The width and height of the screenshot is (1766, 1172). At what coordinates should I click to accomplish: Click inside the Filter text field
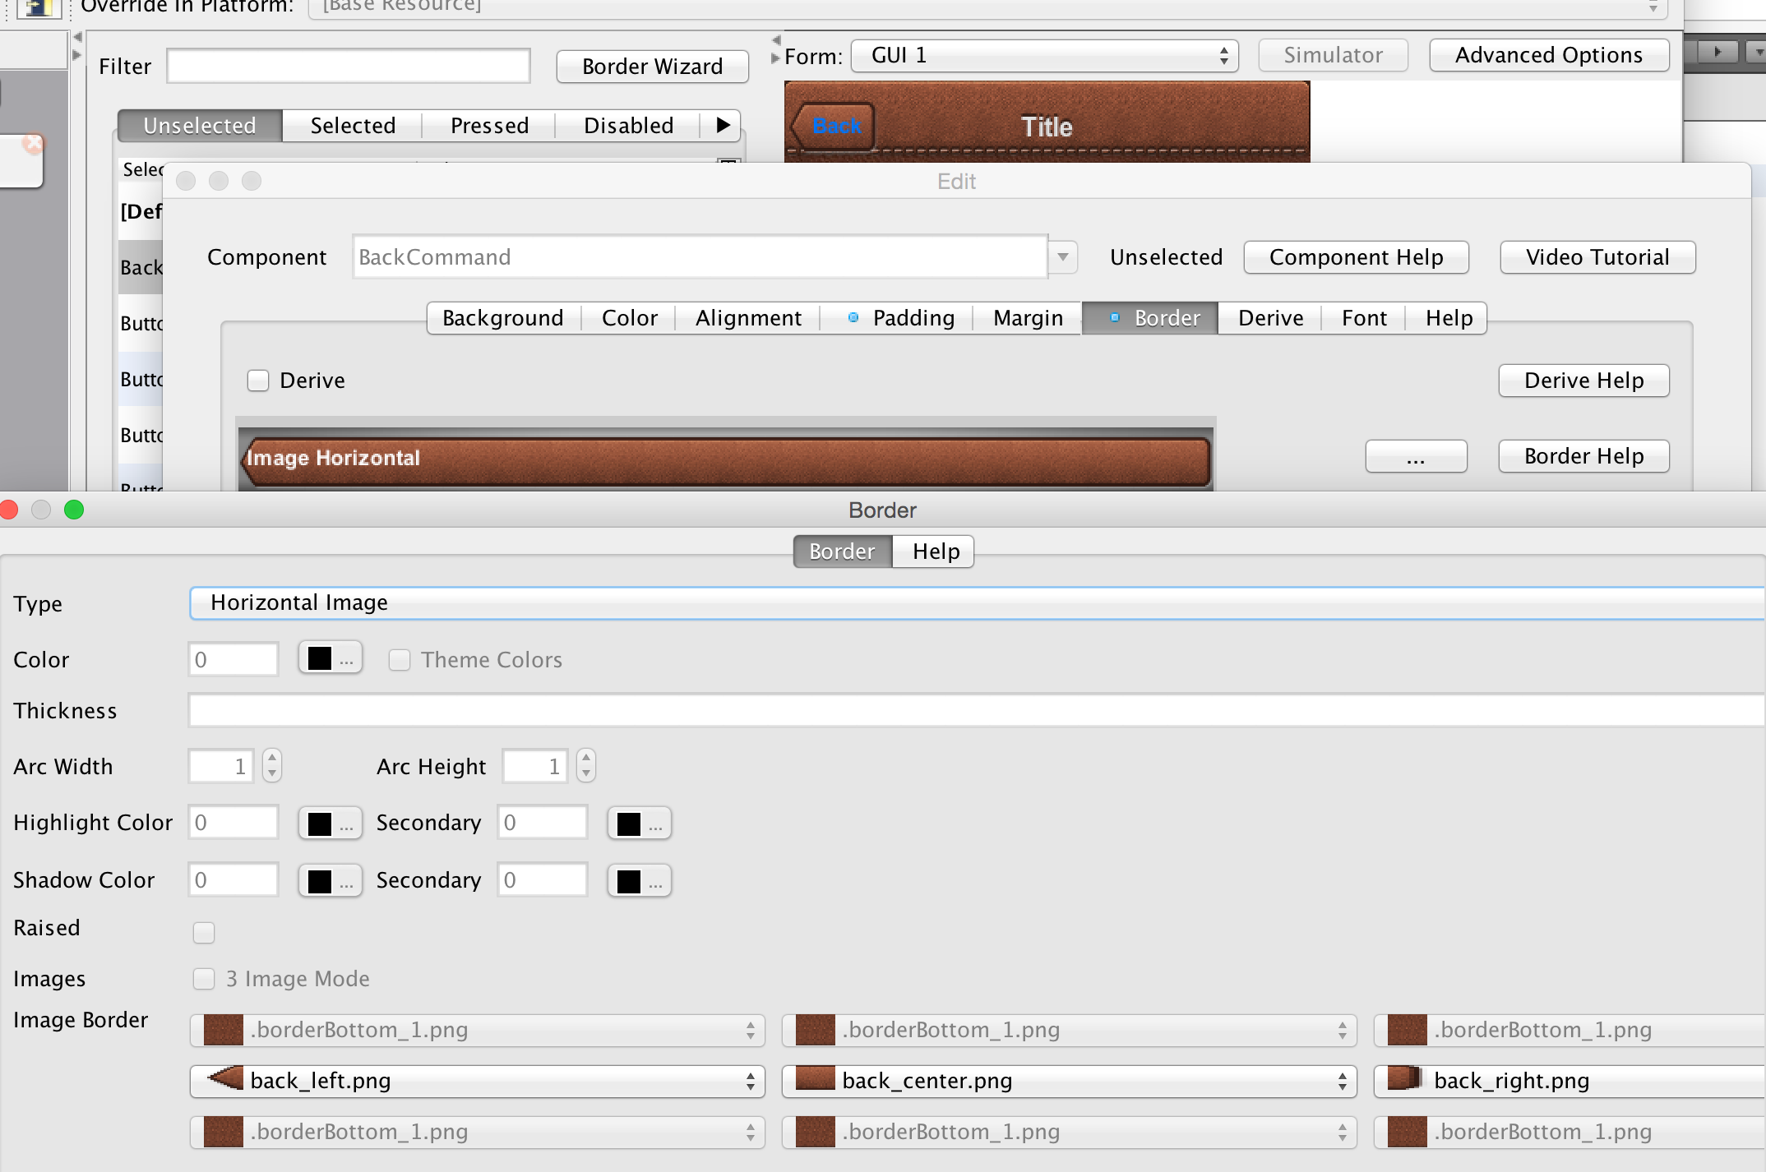(x=349, y=65)
